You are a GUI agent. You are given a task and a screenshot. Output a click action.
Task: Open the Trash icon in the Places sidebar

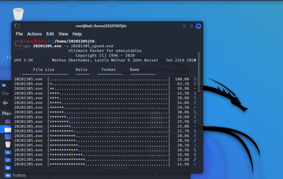point(8,144)
